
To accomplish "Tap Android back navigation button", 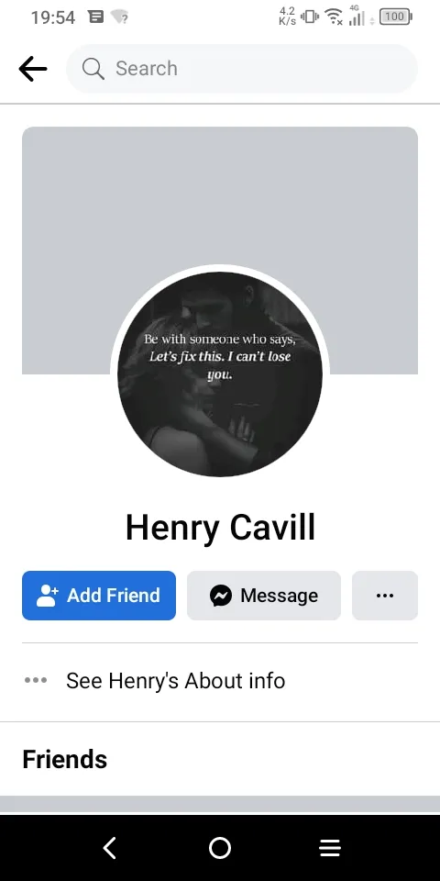I will pyautogui.click(x=110, y=848).
